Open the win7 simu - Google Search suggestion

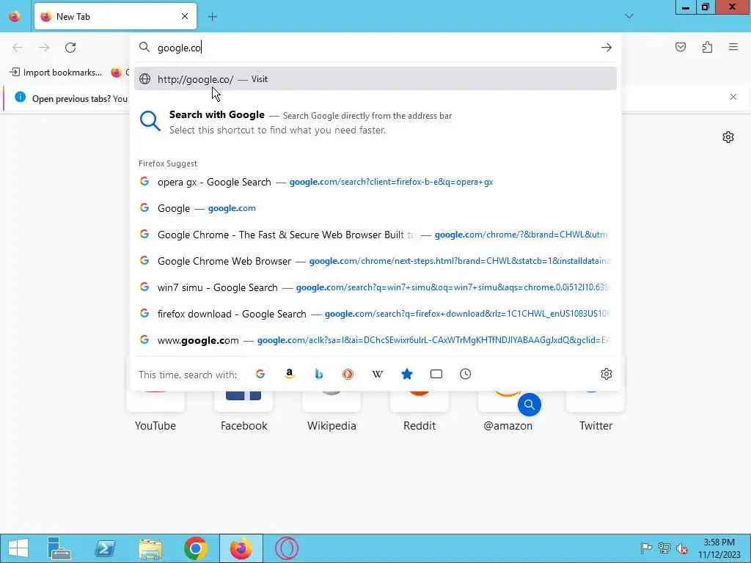point(375,287)
